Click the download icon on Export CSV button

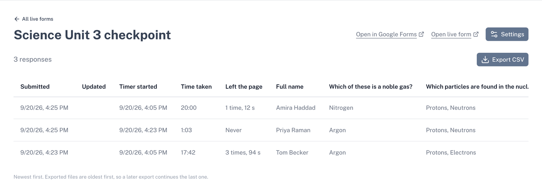(x=485, y=59)
